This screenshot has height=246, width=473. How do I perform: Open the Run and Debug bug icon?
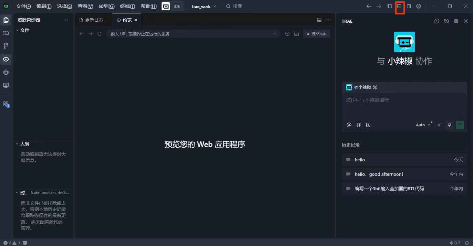6,72
